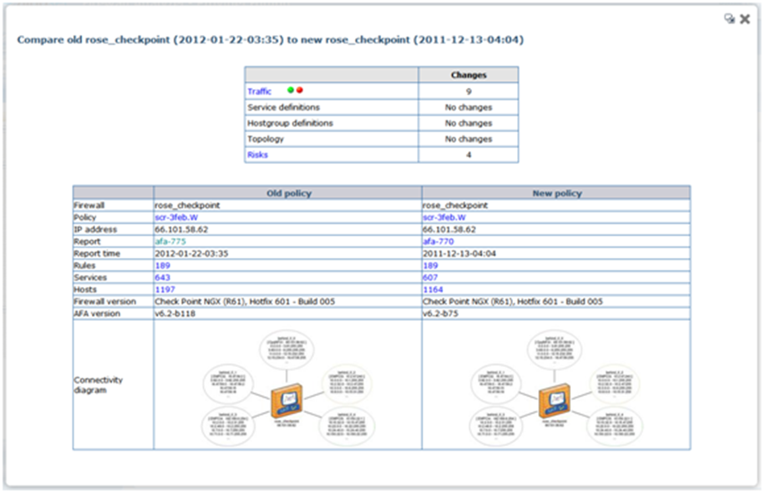Click the pop-out window icon beside close
The width and height of the screenshot is (764, 493).
[730, 19]
